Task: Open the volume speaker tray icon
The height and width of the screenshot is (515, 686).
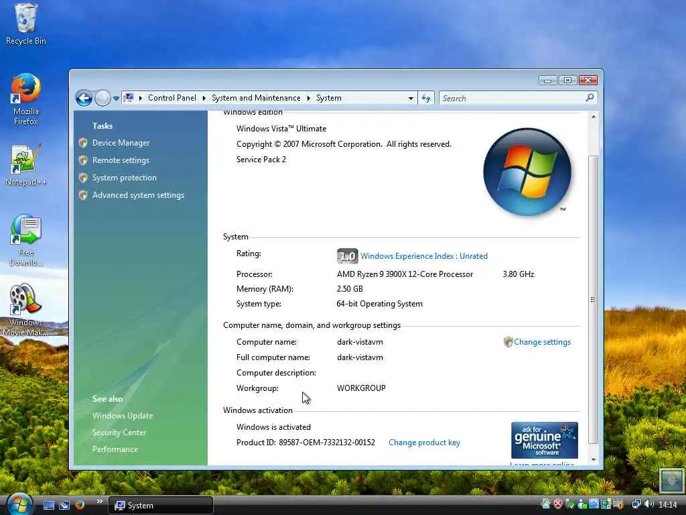Action: point(648,504)
